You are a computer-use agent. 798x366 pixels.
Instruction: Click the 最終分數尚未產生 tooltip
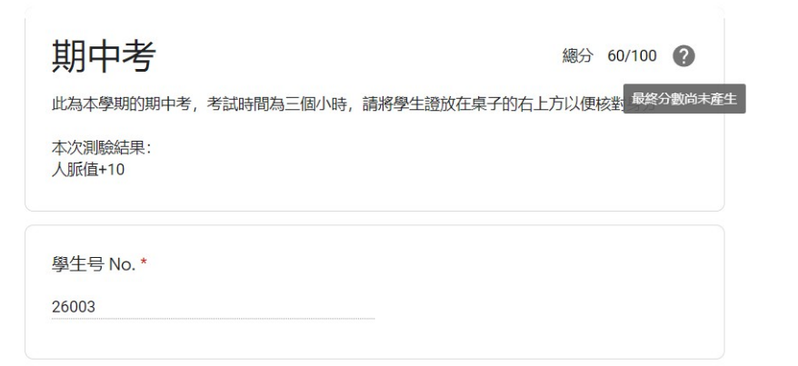tap(684, 99)
